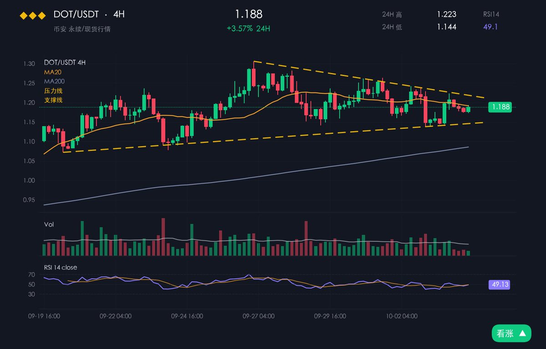Click the 1.30 price axis label

29,64
